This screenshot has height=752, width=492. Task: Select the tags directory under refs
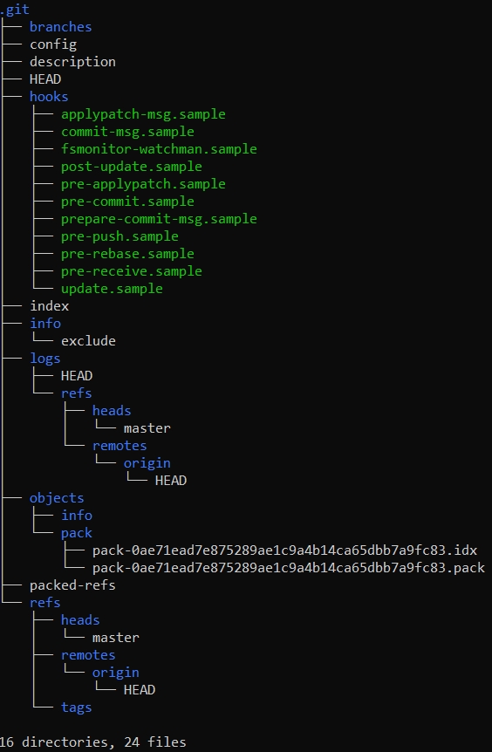pos(76,708)
